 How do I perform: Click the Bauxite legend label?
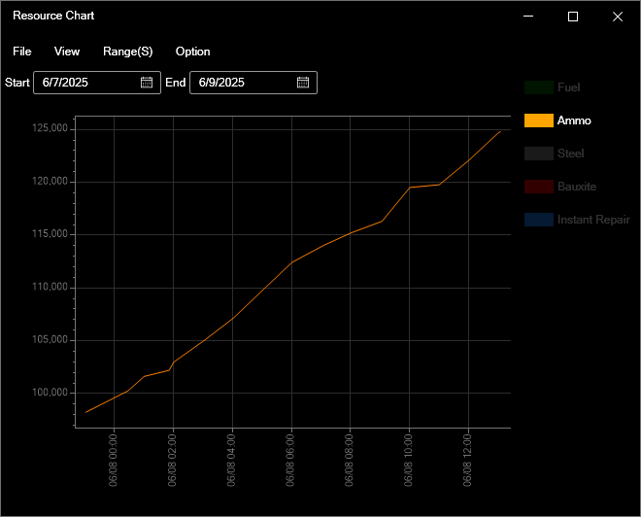pyautogui.click(x=577, y=187)
